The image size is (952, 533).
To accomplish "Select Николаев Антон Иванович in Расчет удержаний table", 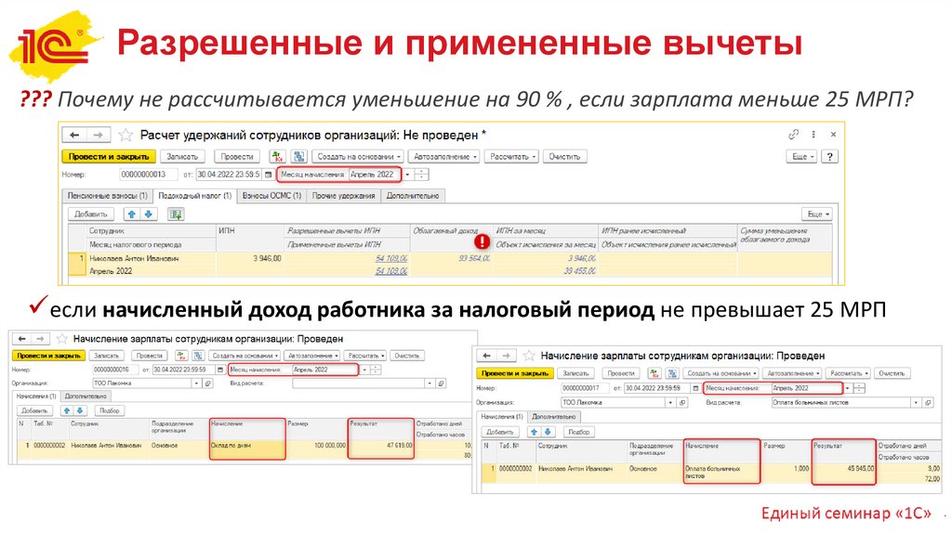I will (134, 258).
